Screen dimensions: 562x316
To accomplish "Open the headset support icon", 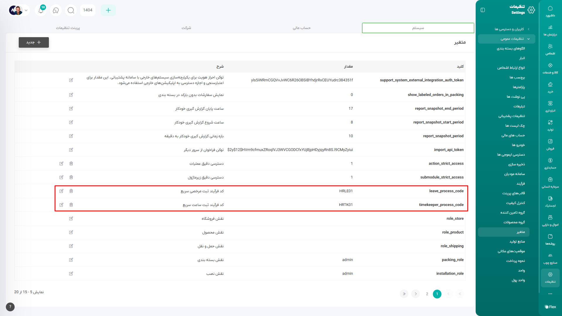I will coord(56,10).
